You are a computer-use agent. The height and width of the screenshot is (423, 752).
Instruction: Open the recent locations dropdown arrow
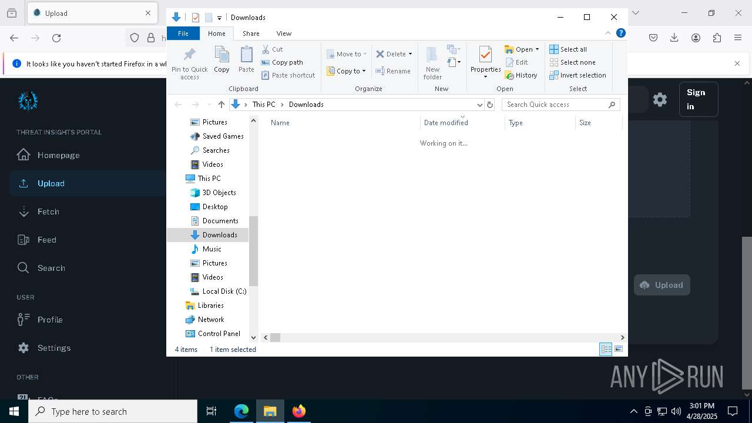tap(209, 105)
